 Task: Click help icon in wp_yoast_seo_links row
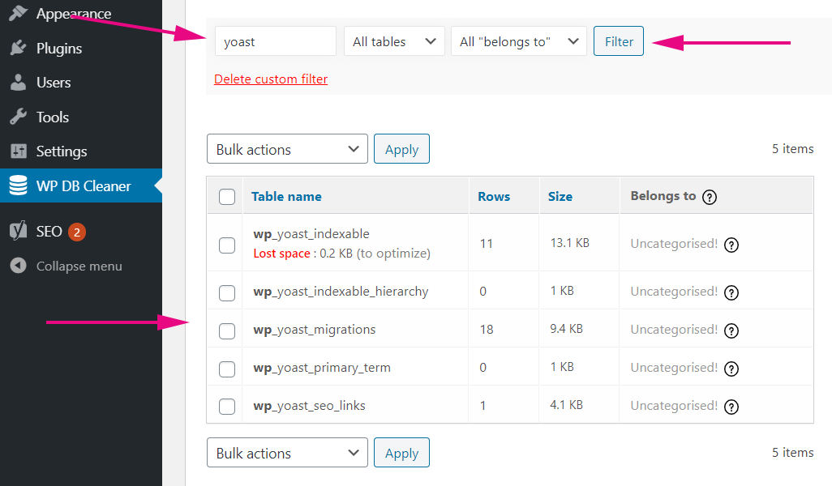tap(731, 407)
